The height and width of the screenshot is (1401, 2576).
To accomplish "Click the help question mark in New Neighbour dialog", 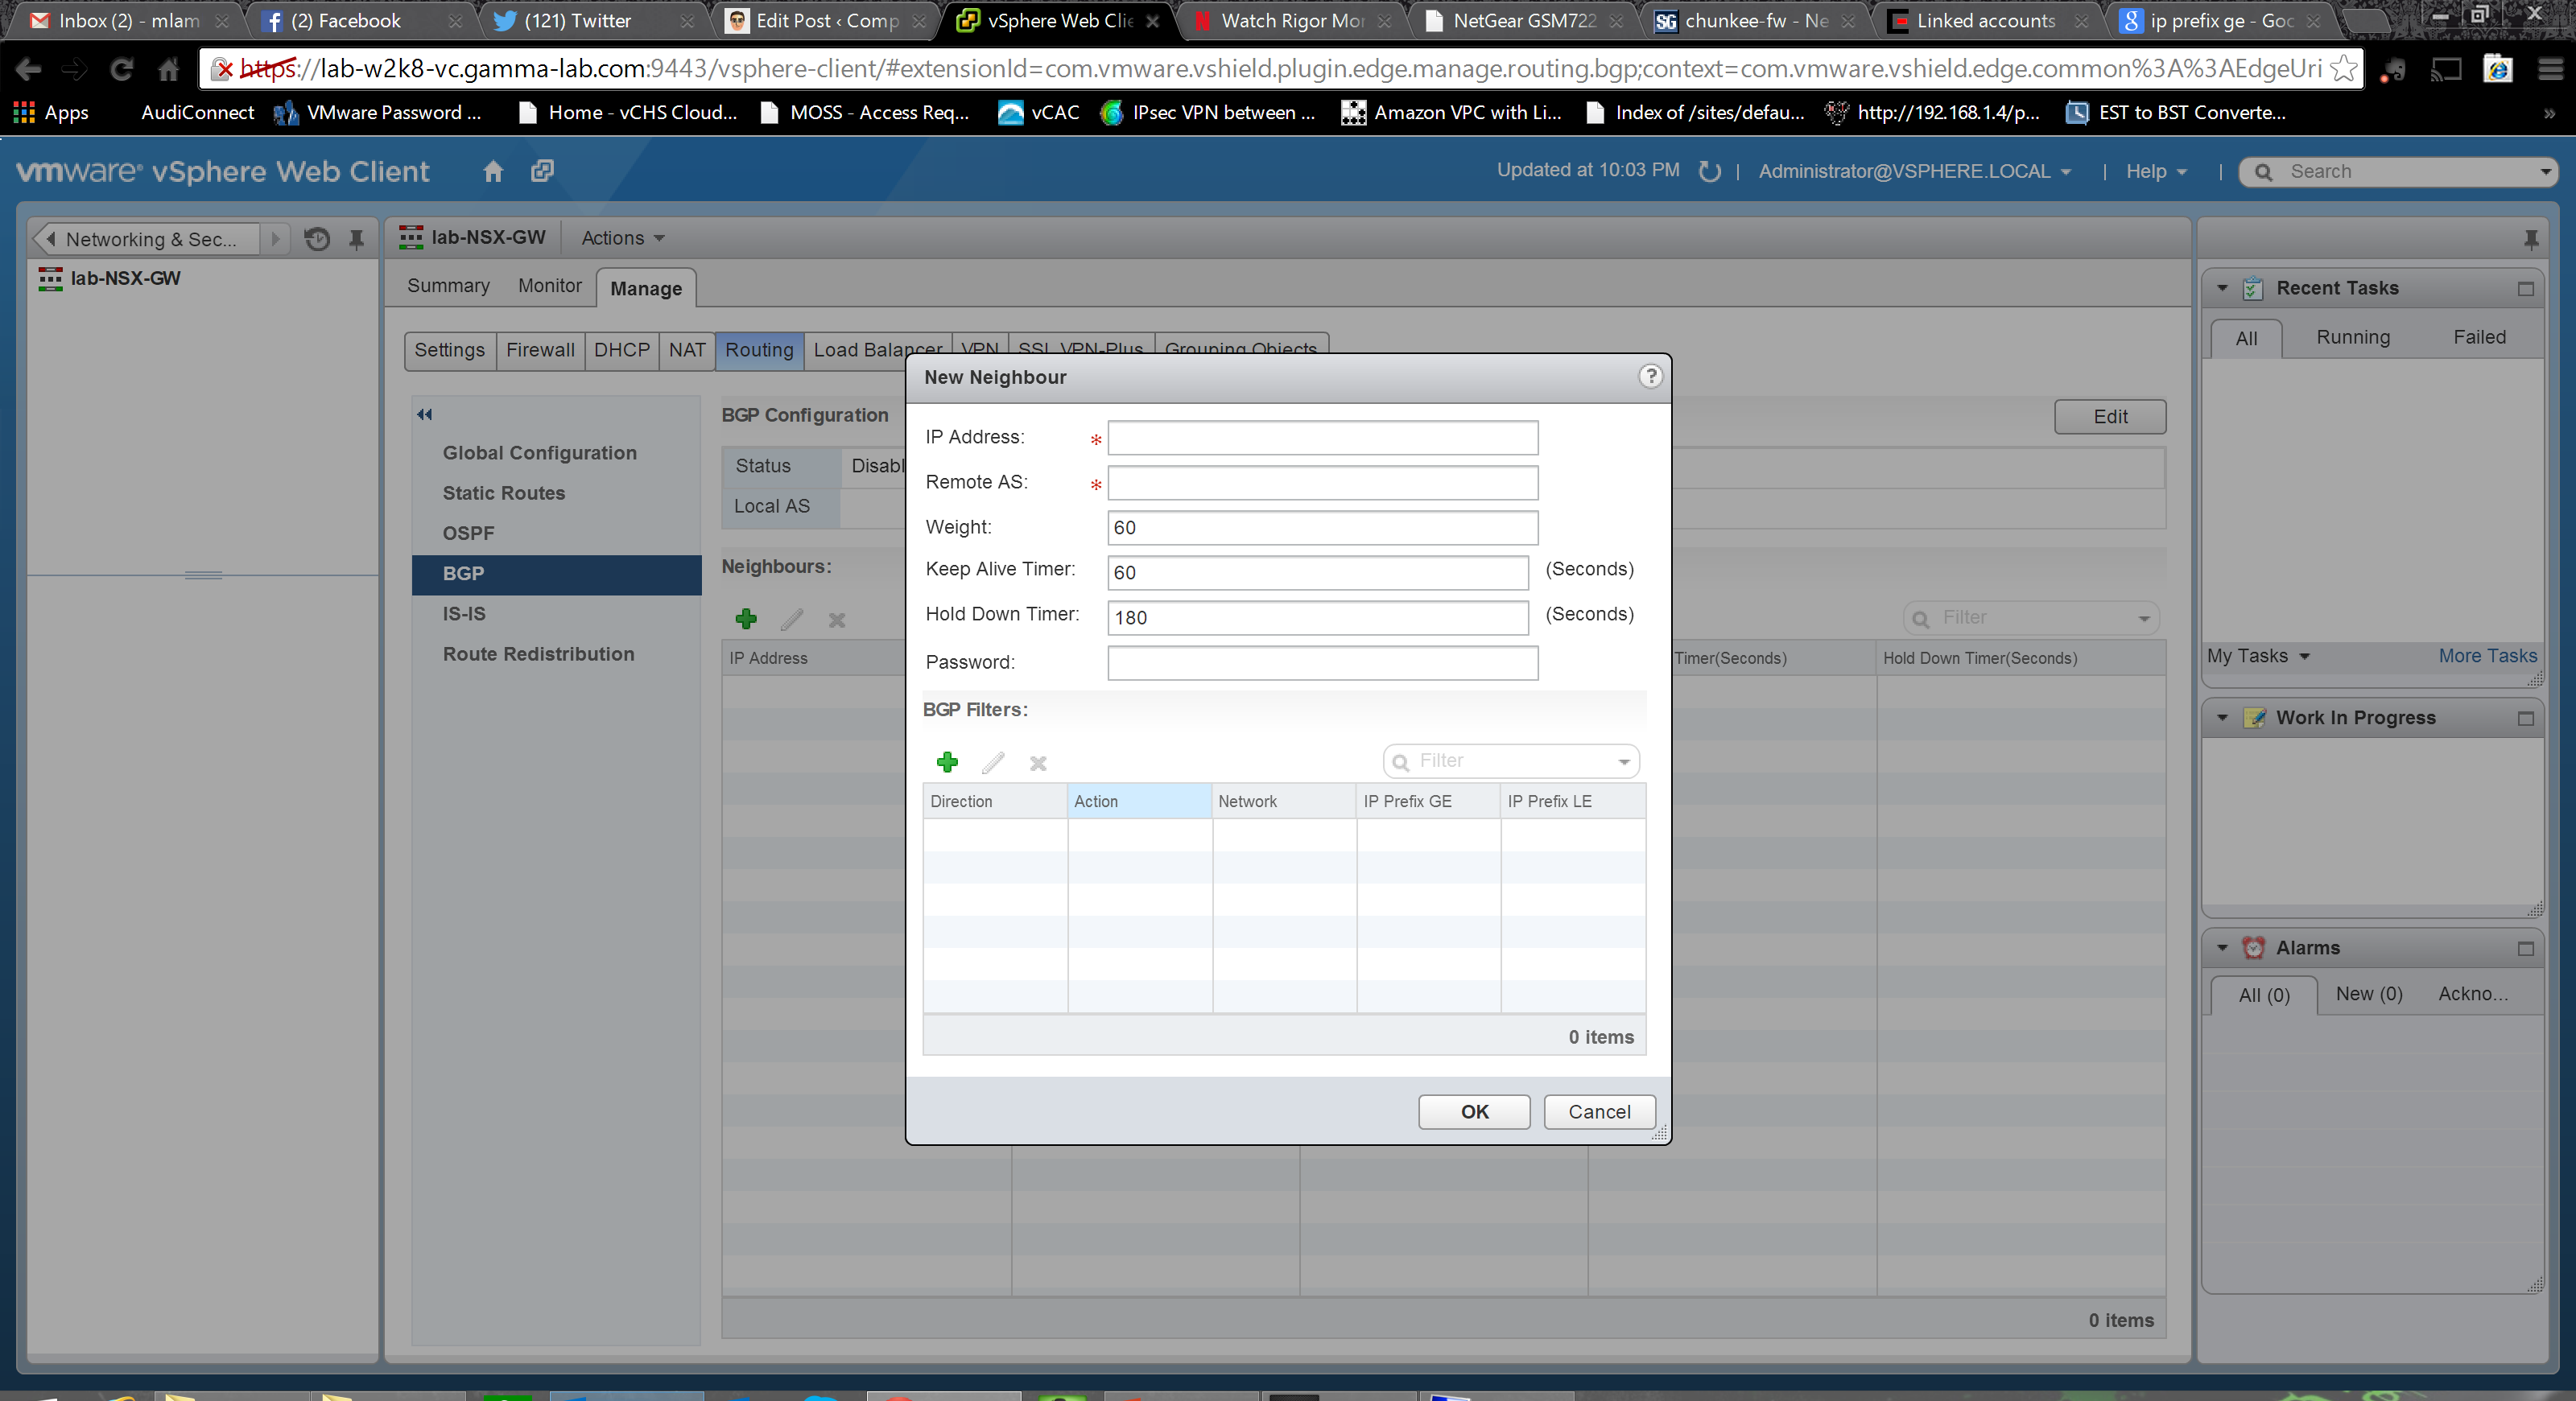I will (1650, 376).
